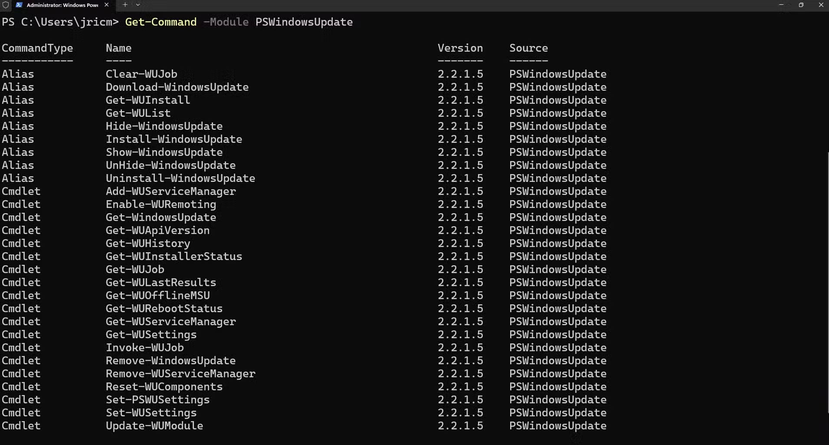The height and width of the screenshot is (445, 829).
Task: Select the Get-WURebootStatus cmdlet
Action: coord(164,308)
